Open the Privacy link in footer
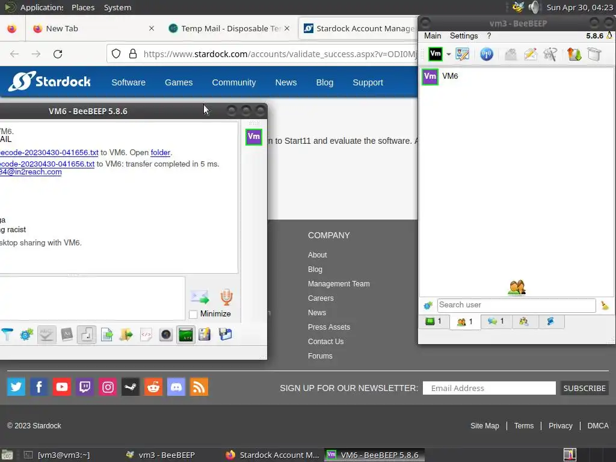The image size is (616, 462). click(560, 426)
